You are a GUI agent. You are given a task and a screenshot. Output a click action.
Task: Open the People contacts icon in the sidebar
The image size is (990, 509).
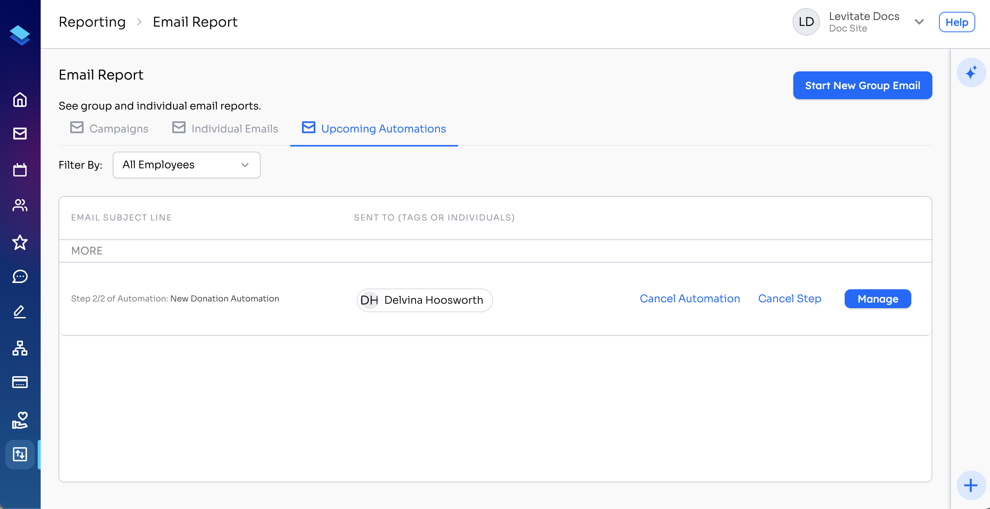tap(20, 205)
